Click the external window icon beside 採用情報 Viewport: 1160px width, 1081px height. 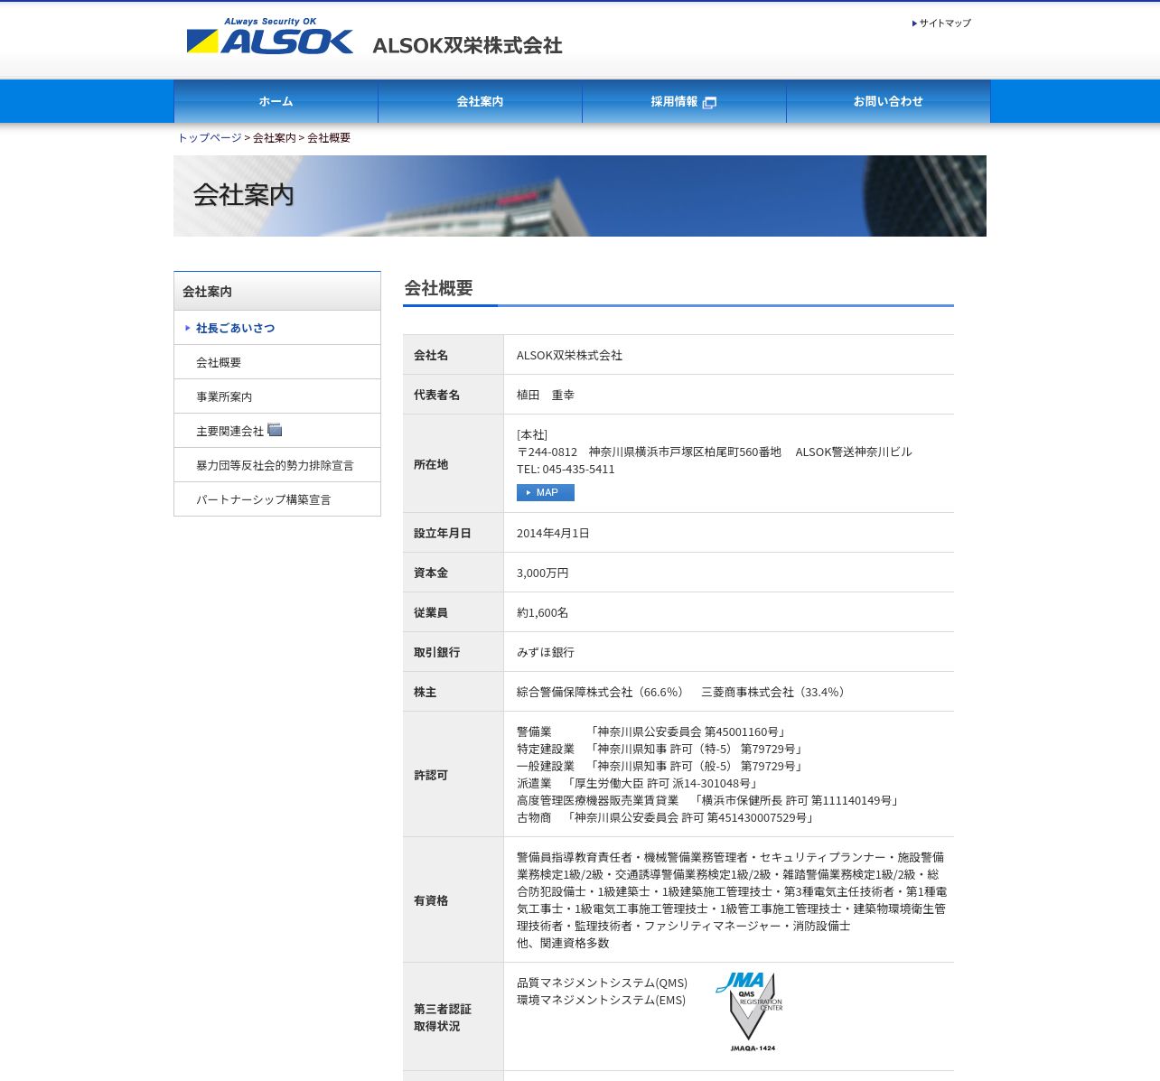pos(709,102)
